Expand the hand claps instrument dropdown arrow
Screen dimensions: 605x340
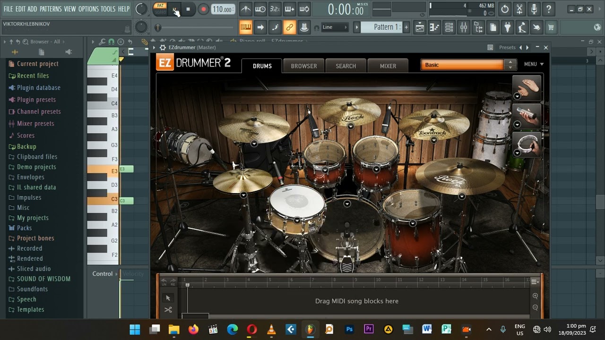pyautogui.click(x=517, y=96)
